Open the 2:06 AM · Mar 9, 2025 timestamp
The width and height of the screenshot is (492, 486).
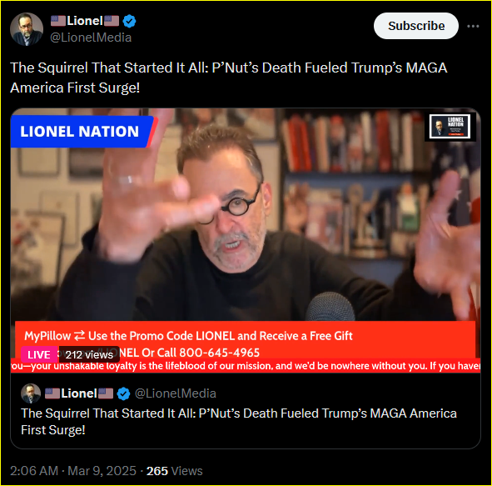pos(73,471)
